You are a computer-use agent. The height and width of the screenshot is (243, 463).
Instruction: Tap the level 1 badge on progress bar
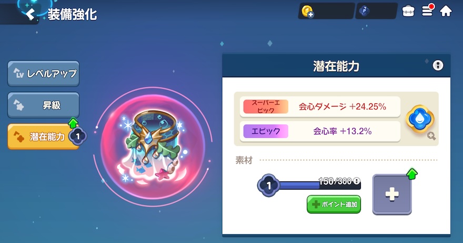pos(268,186)
